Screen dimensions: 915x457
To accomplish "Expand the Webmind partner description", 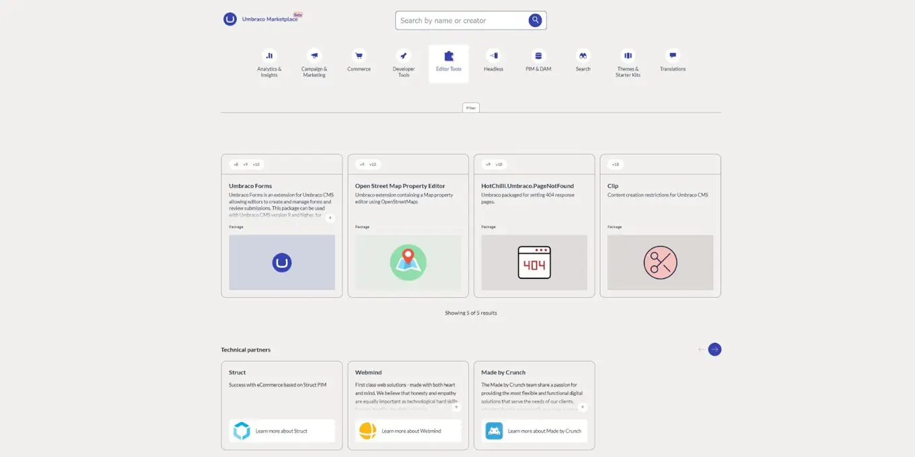I will tap(456, 407).
